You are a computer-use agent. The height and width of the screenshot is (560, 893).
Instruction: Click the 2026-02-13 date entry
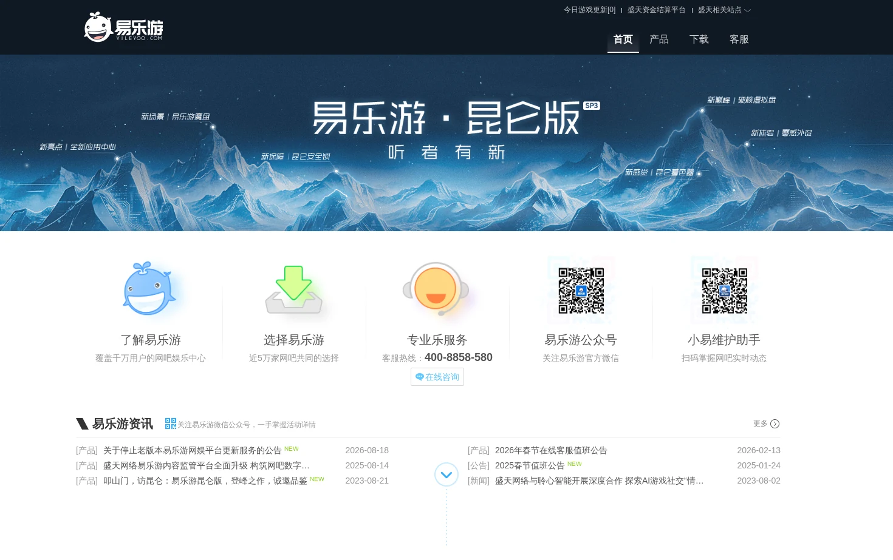point(759,450)
